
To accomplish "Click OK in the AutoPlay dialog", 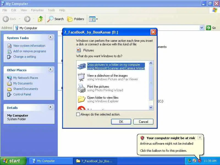I will tap(121, 122).
